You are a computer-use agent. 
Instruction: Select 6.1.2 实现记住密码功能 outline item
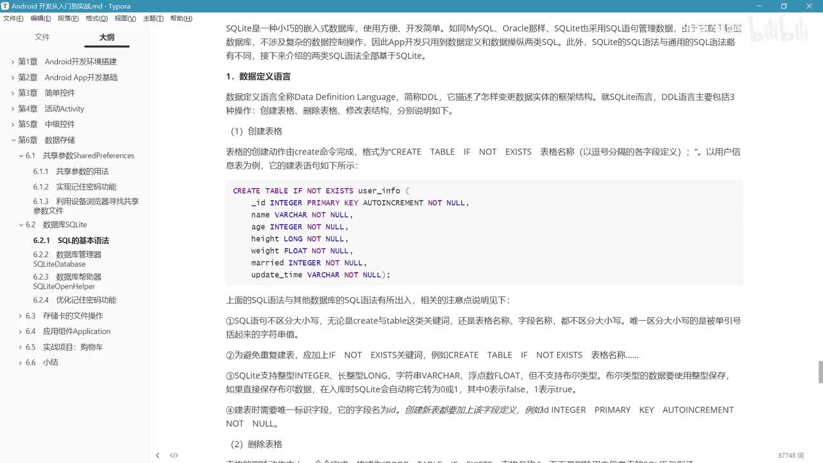[x=75, y=187]
